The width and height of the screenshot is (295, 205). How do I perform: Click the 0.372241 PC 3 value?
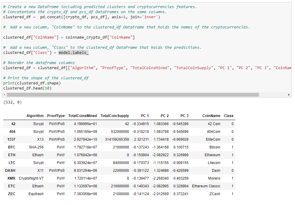tap(181, 194)
